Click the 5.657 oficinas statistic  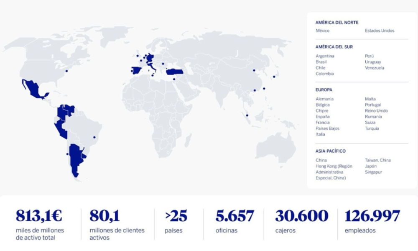click(234, 216)
